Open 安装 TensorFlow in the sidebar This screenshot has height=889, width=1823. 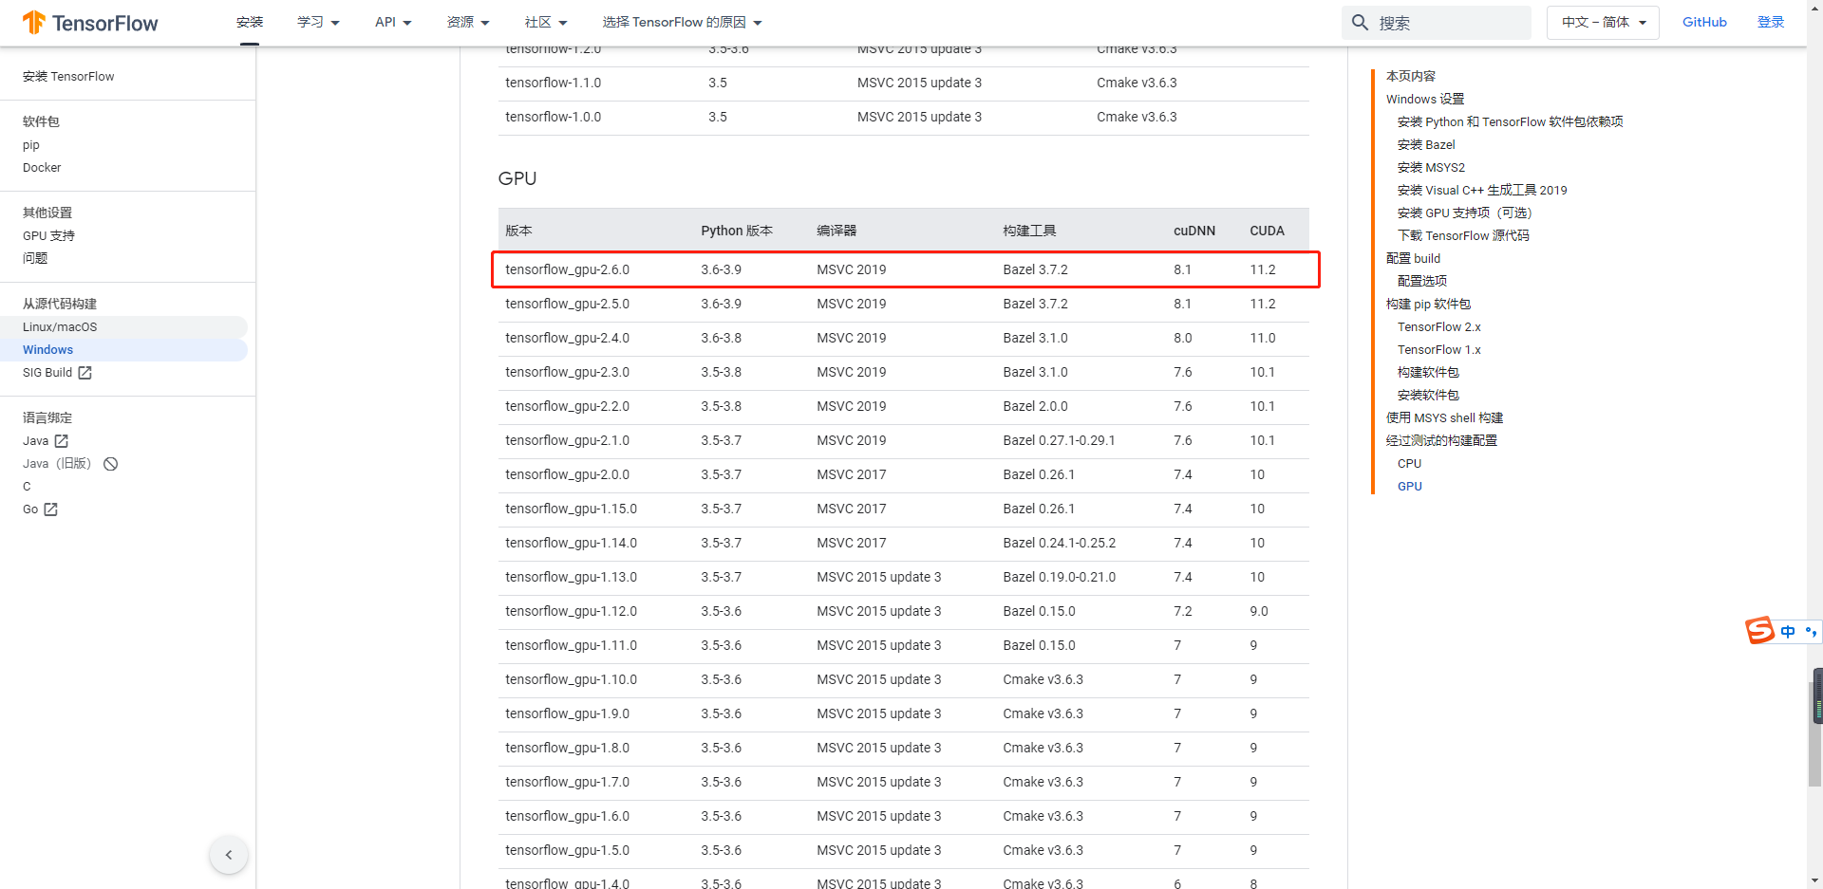tap(68, 77)
